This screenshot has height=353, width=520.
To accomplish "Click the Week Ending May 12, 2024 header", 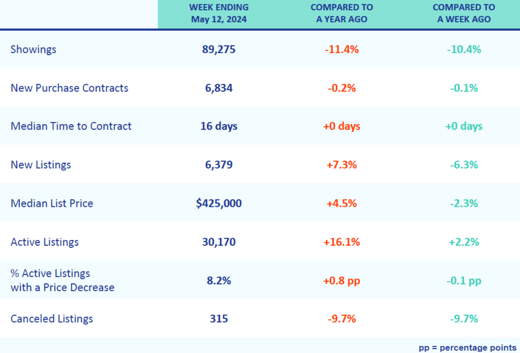I will (x=219, y=13).
